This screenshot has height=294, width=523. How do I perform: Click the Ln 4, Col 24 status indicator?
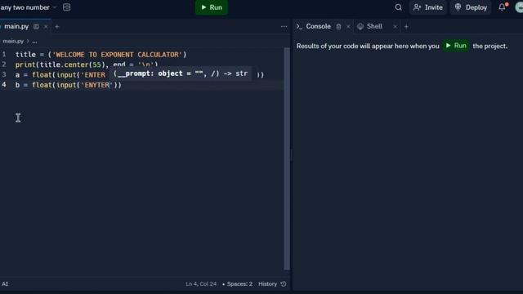[201, 284]
